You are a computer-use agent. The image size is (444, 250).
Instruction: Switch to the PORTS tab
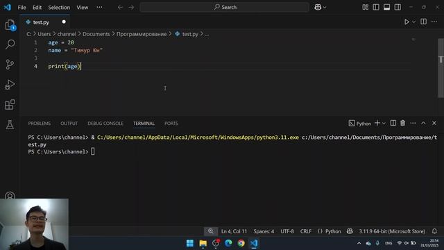[x=171, y=124]
